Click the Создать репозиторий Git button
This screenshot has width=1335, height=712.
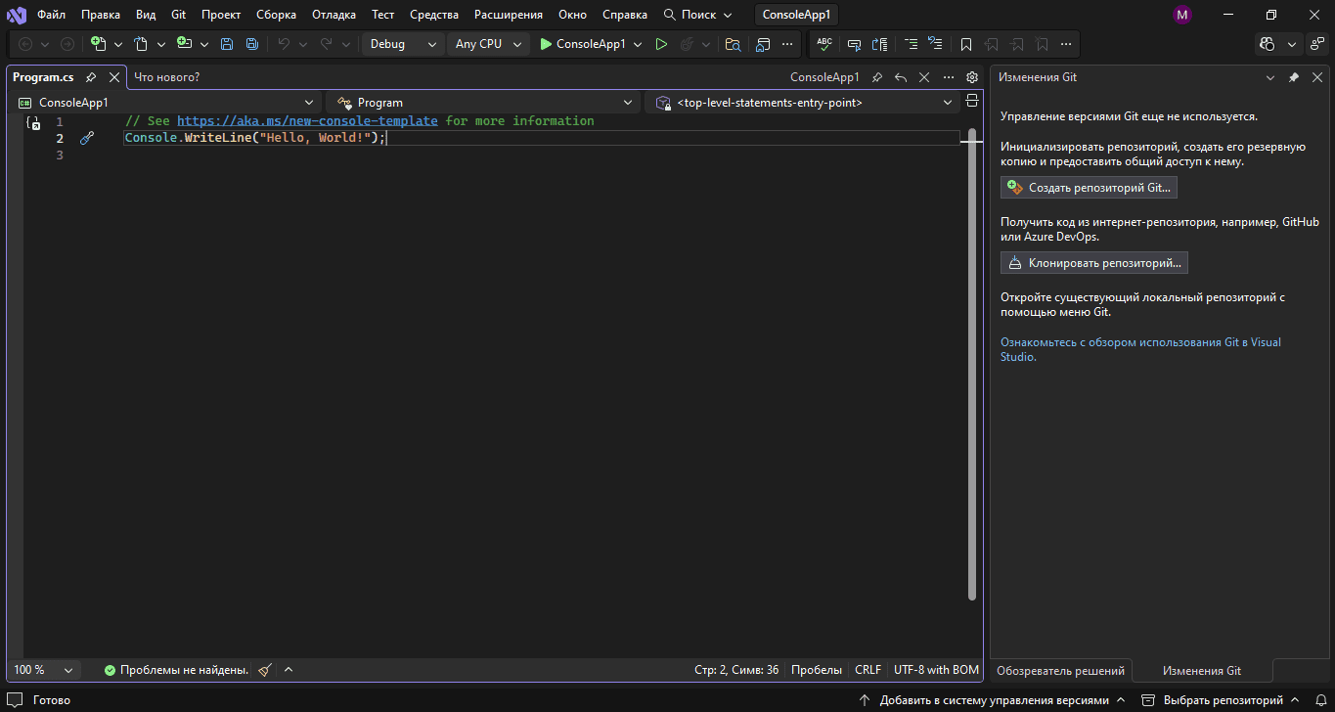(1089, 188)
